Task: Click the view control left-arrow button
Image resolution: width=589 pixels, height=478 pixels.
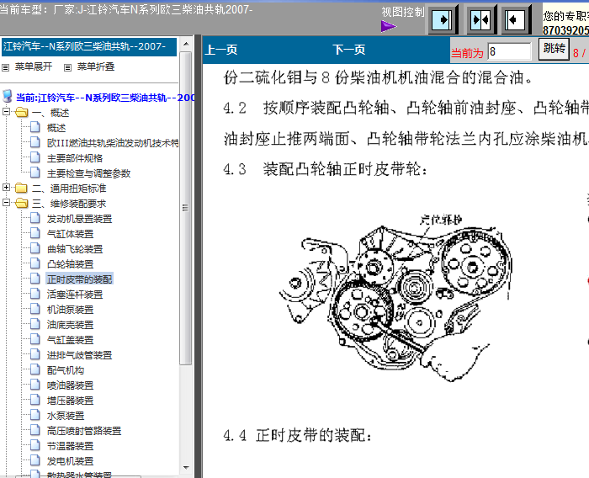Action: (516, 19)
